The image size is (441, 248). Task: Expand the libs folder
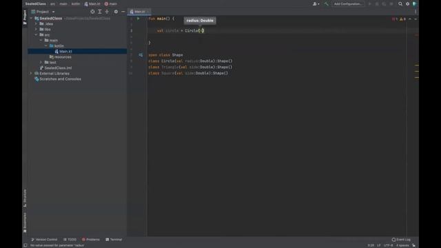[x=36, y=29]
